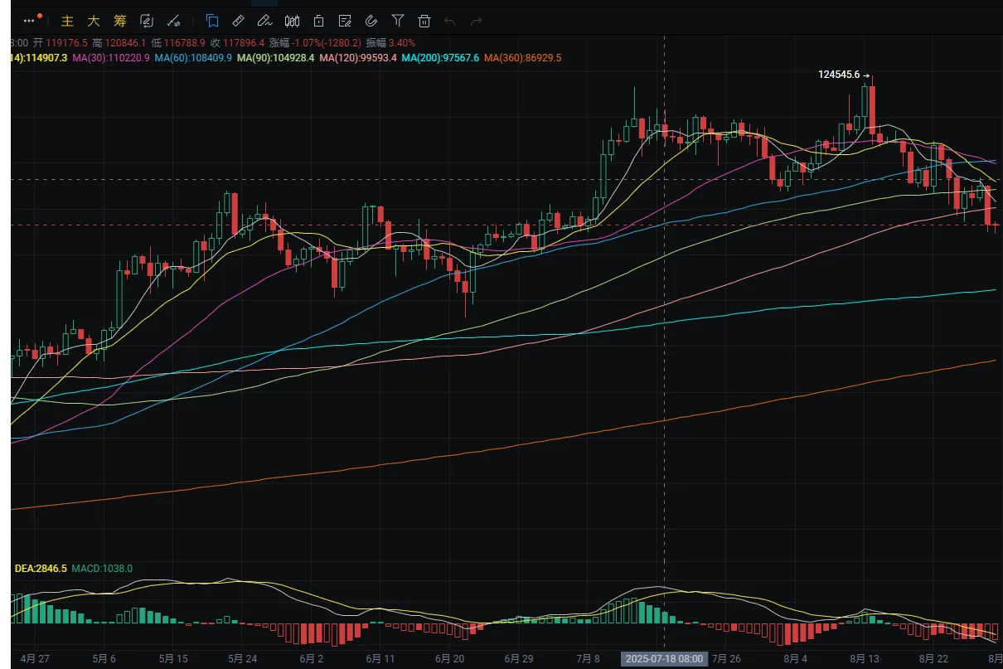Click the 开 119176.5 open price value
This screenshot has height=669, width=1003.
60,42
